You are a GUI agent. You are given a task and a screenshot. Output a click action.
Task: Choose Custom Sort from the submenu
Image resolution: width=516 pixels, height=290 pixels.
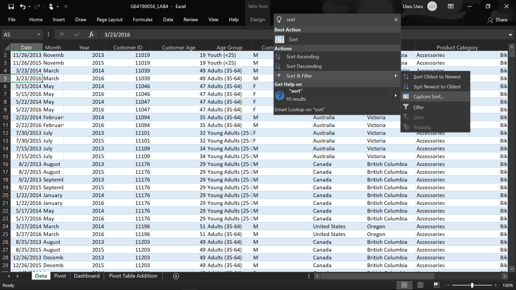pos(428,97)
